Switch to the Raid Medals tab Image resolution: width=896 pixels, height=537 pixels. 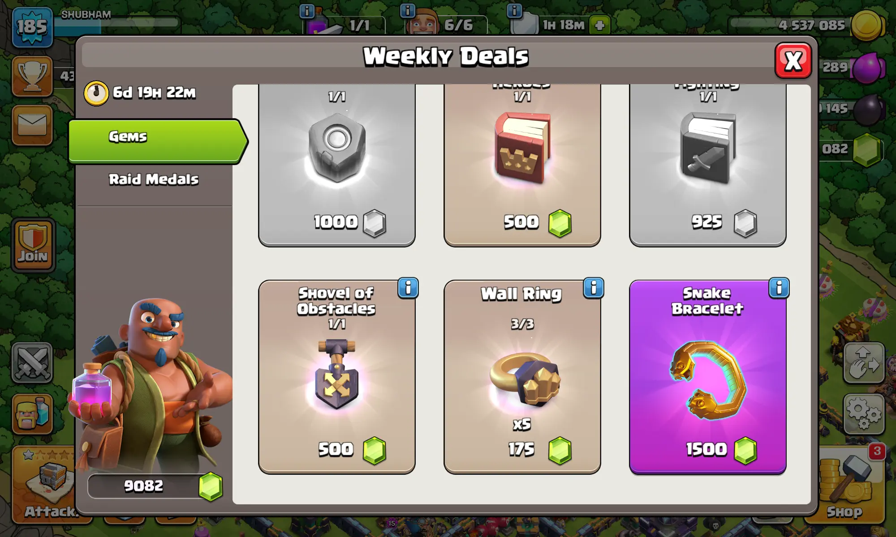pyautogui.click(x=154, y=179)
